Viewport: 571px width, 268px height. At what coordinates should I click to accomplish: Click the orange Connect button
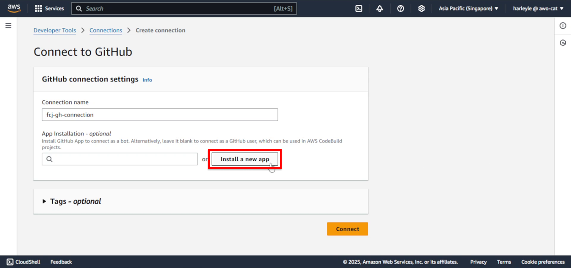pyautogui.click(x=347, y=229)
